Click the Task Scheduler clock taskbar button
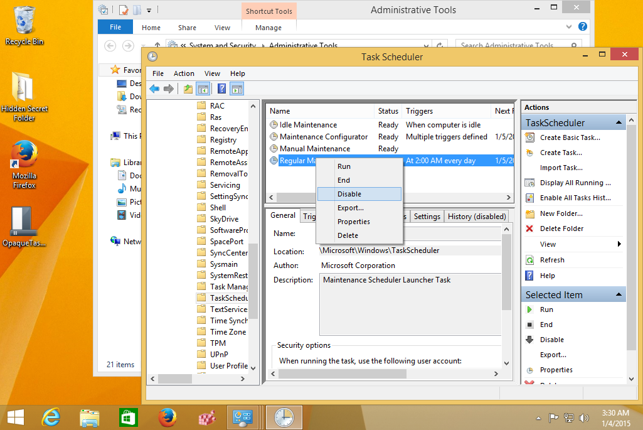 284,417
